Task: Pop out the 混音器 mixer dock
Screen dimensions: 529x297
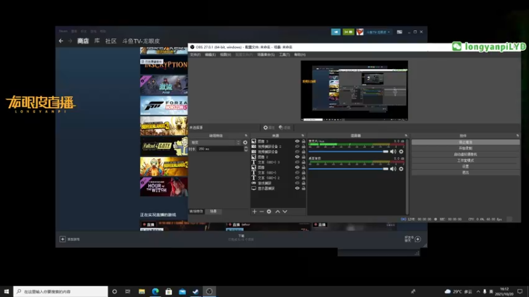Action: pyautogui.click(x=406, y=136)
